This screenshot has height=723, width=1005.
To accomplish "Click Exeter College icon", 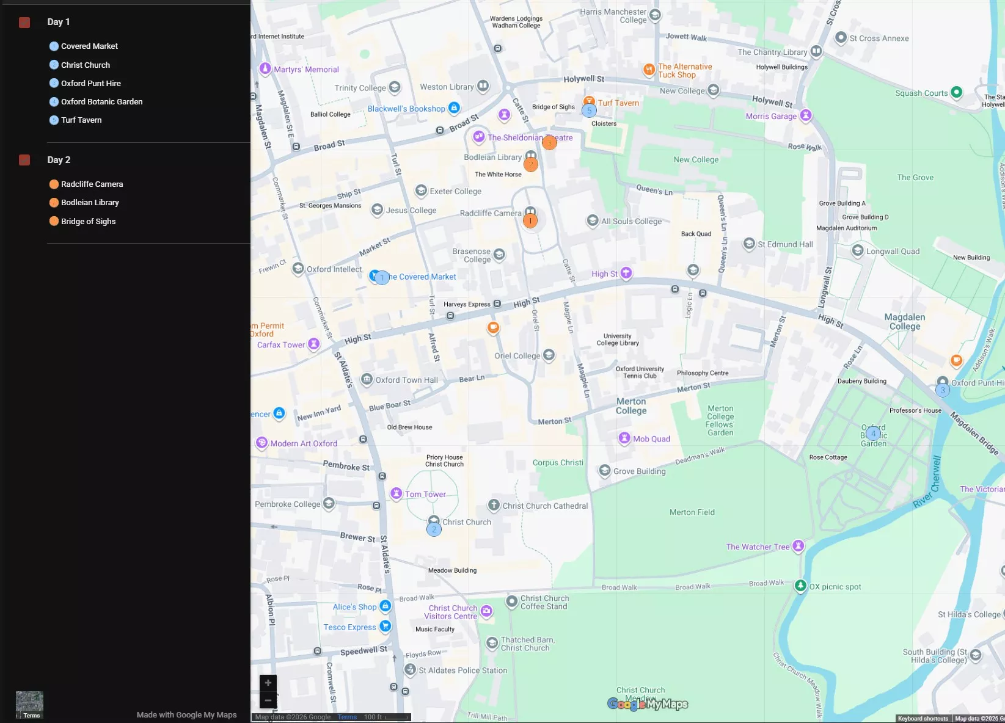I will 421,191.
